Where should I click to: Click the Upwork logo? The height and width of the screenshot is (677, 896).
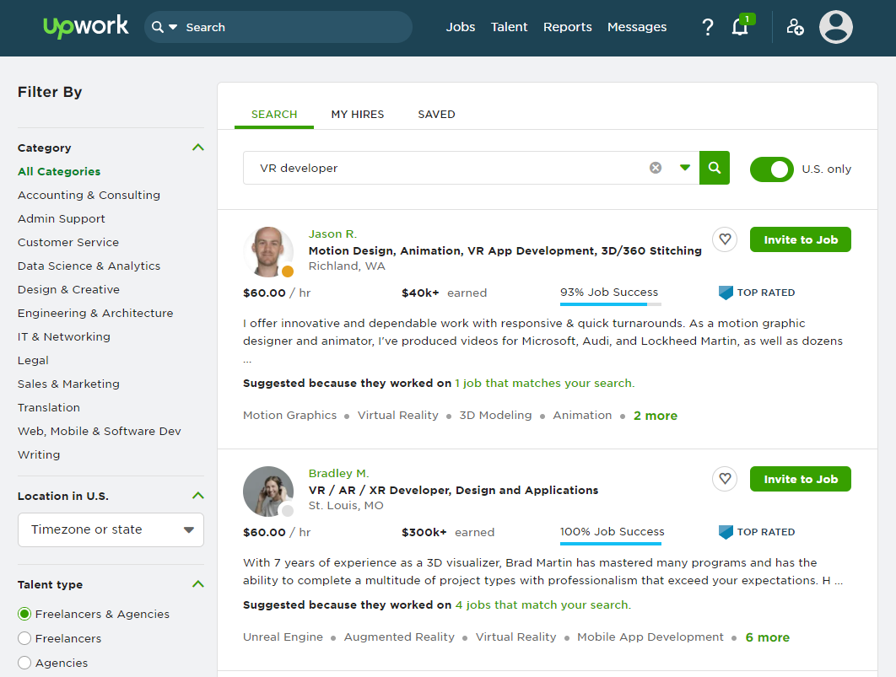(x=84, y=26)
